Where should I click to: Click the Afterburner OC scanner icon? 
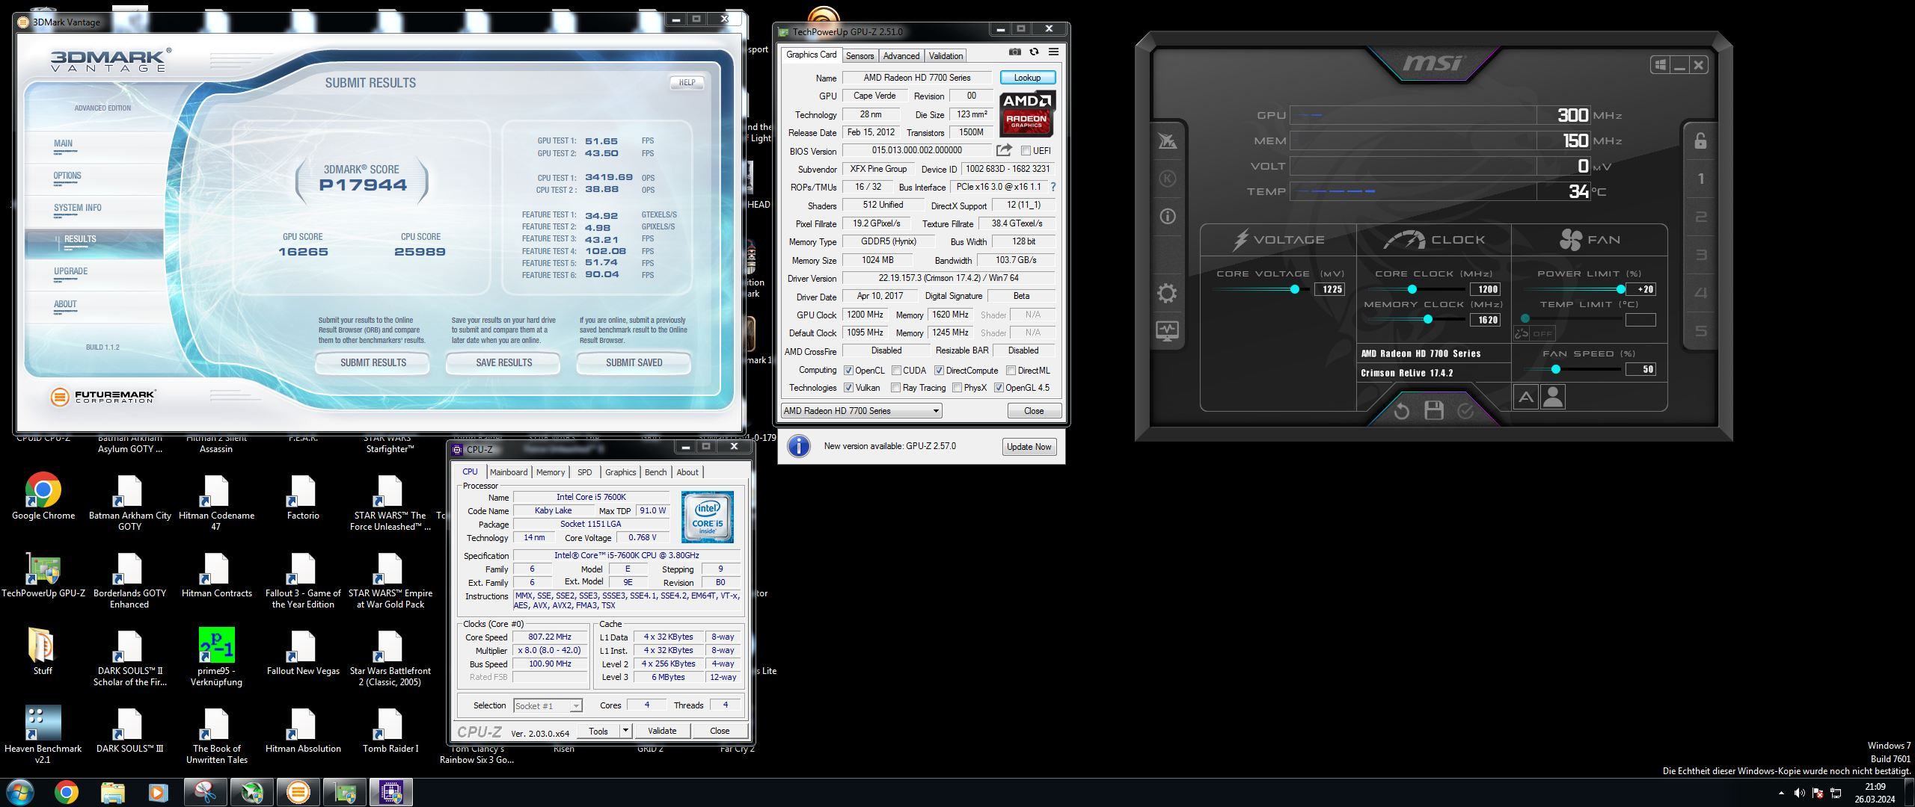[1167, 140]
